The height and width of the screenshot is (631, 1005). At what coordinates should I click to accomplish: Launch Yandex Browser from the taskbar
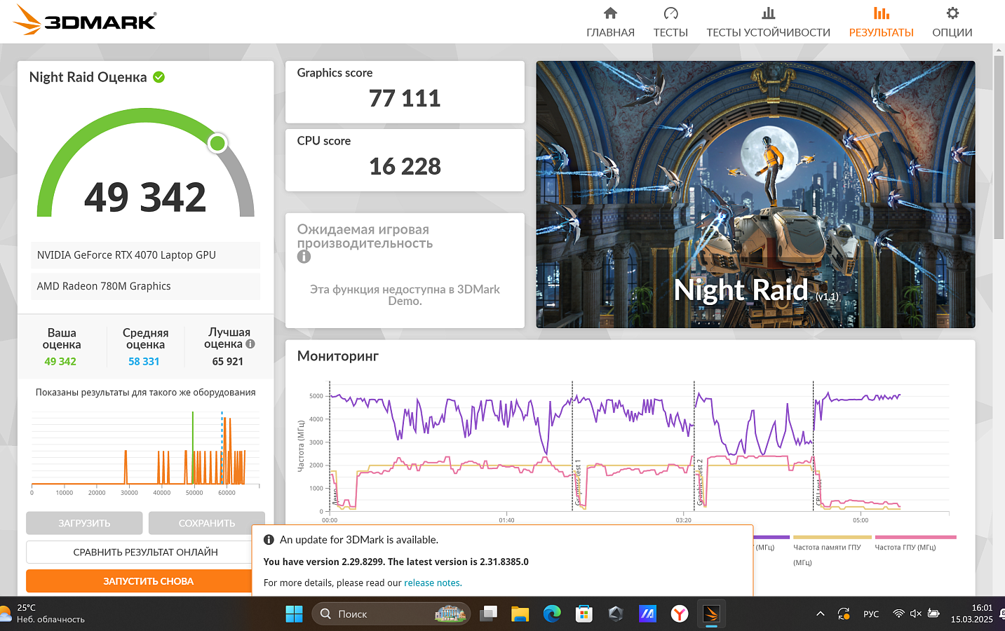pyautogui.click(x=680, y=614)
